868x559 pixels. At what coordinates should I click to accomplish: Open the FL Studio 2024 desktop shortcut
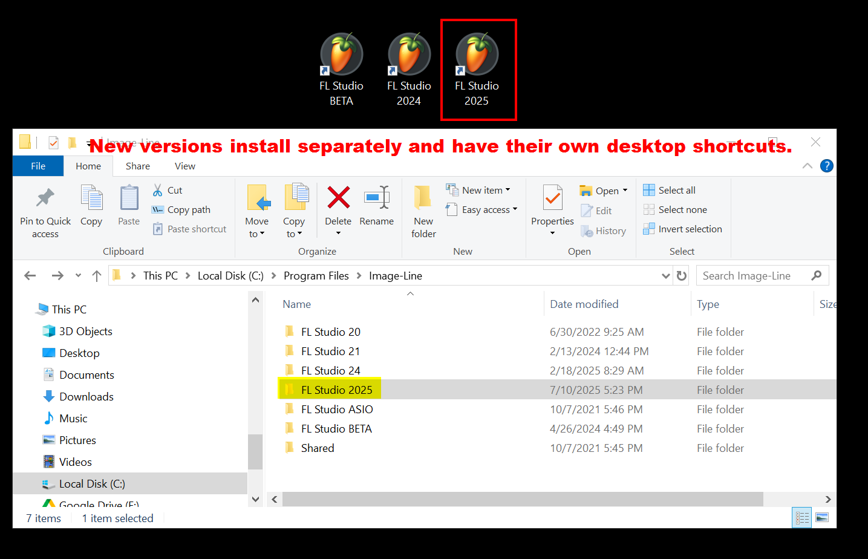point(409,70)
